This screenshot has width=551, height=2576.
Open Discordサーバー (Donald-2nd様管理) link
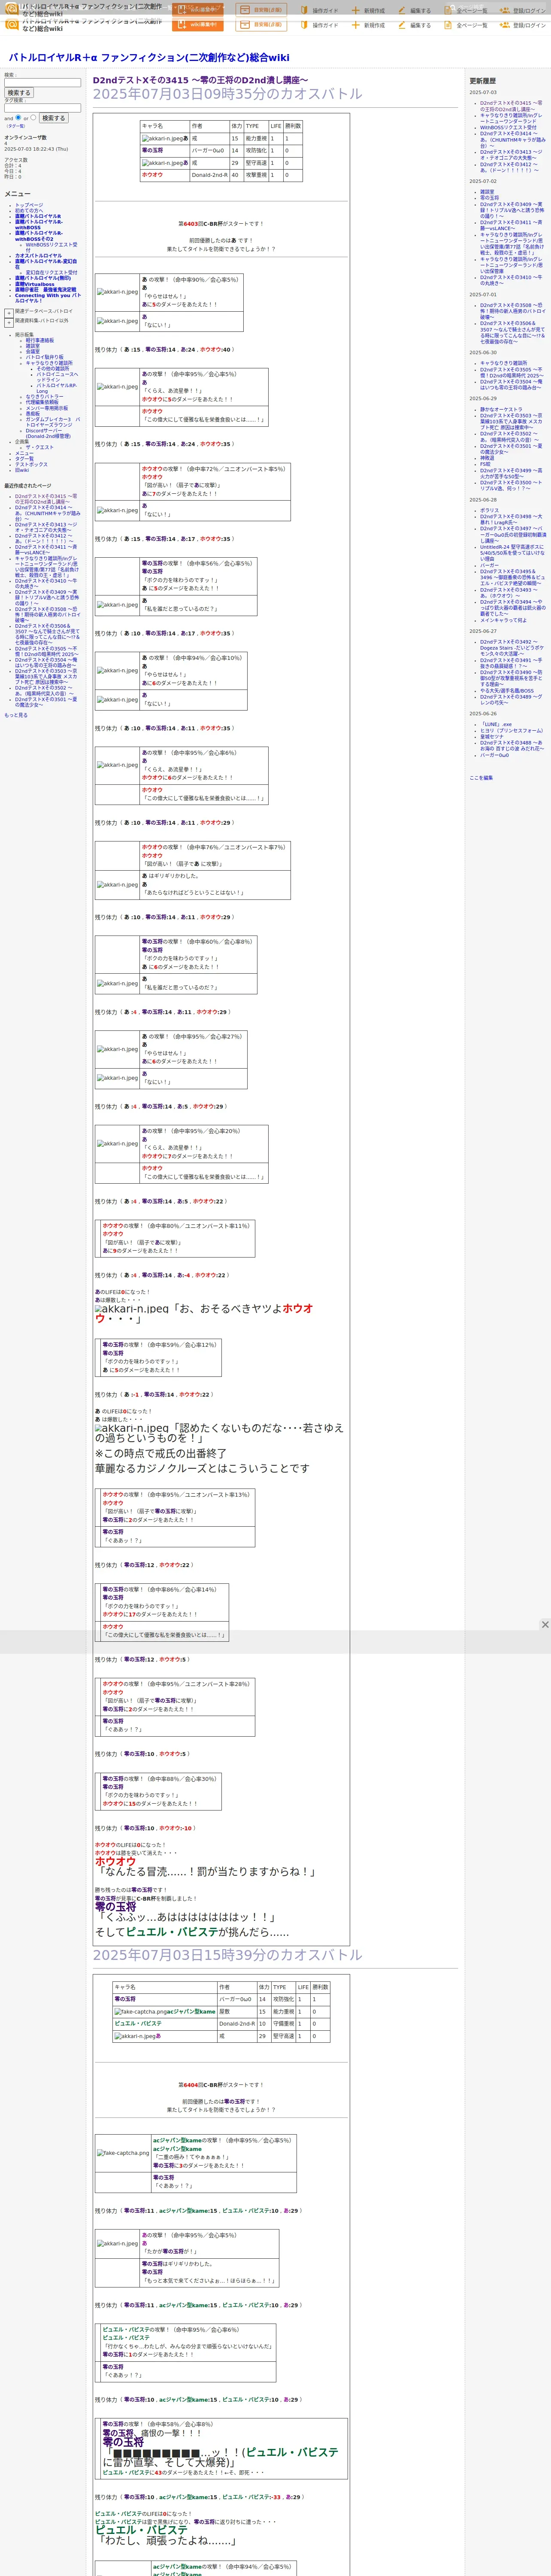pos(48,433)
